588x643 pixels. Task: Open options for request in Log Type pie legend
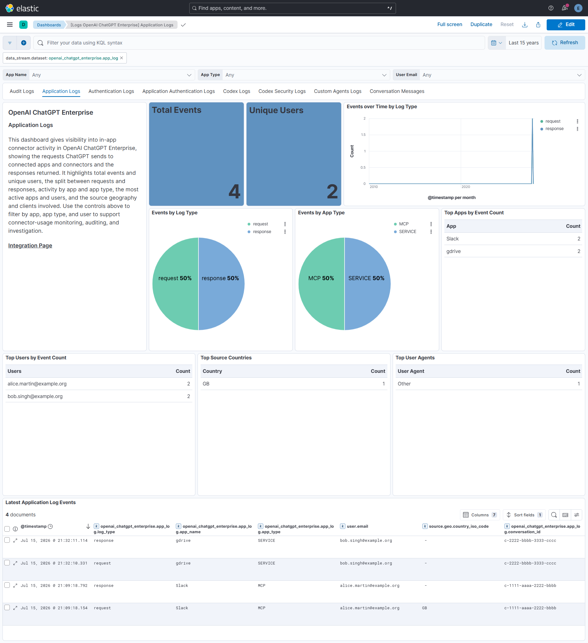(285, 224)
